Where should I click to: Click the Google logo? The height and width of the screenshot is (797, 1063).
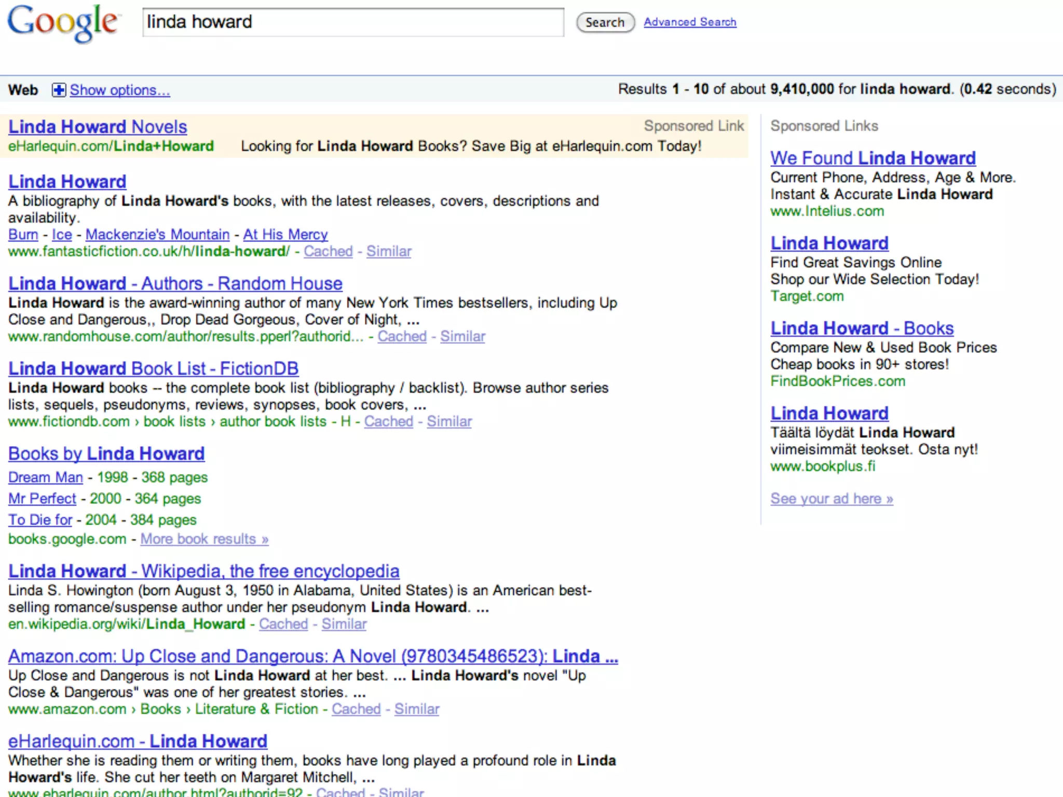pos(62,23)
